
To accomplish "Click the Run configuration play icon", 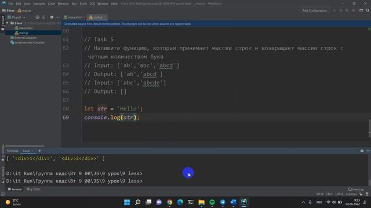I will (334, 10).
